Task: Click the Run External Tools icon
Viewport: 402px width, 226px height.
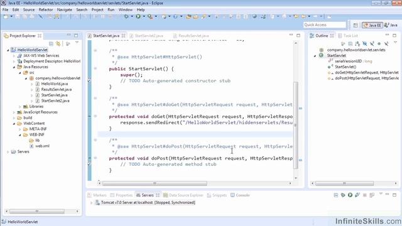Action: [150, 17]
